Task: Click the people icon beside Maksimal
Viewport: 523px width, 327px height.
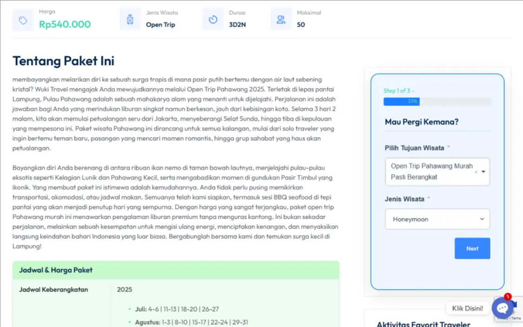Action: 281,20
